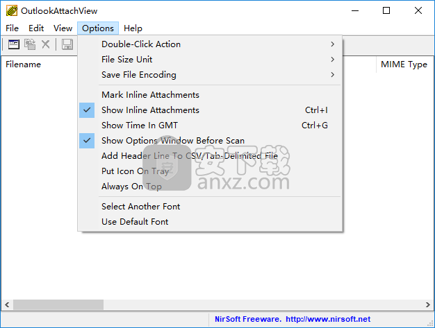Enable Add Header Line To CSV/Tab-Delimited File
435x328 pixels.
pyautogui.click(x=210, y=156)
